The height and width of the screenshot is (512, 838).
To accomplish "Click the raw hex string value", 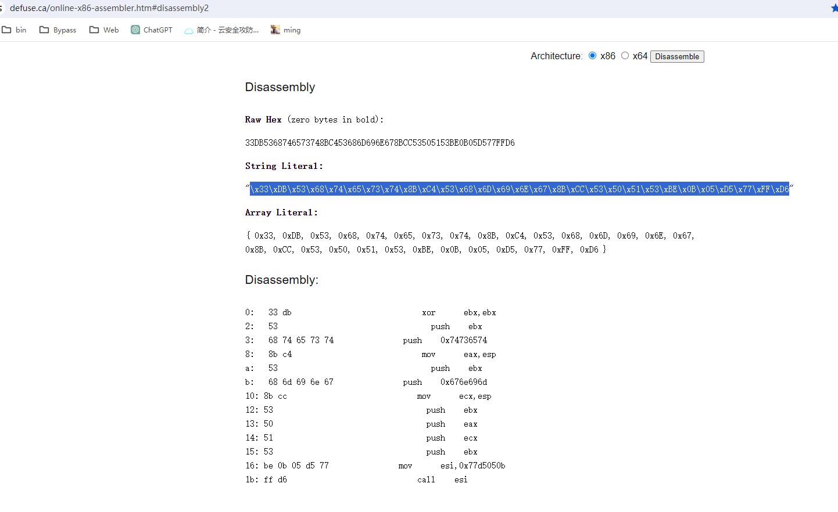I will pos(379,143).
